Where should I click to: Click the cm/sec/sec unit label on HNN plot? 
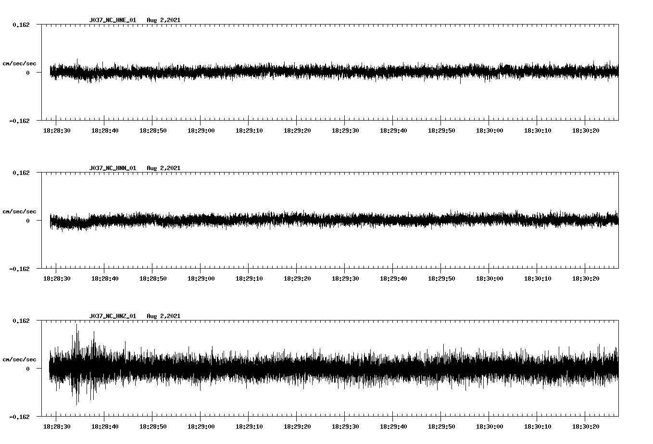click(x=19, y=211)
